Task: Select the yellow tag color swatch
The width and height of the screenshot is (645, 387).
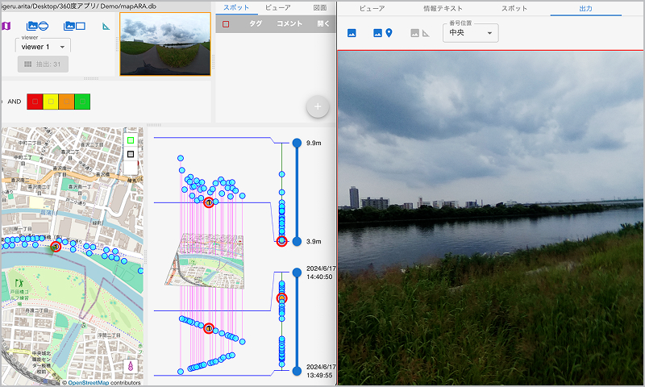Action: coord(50,102)
